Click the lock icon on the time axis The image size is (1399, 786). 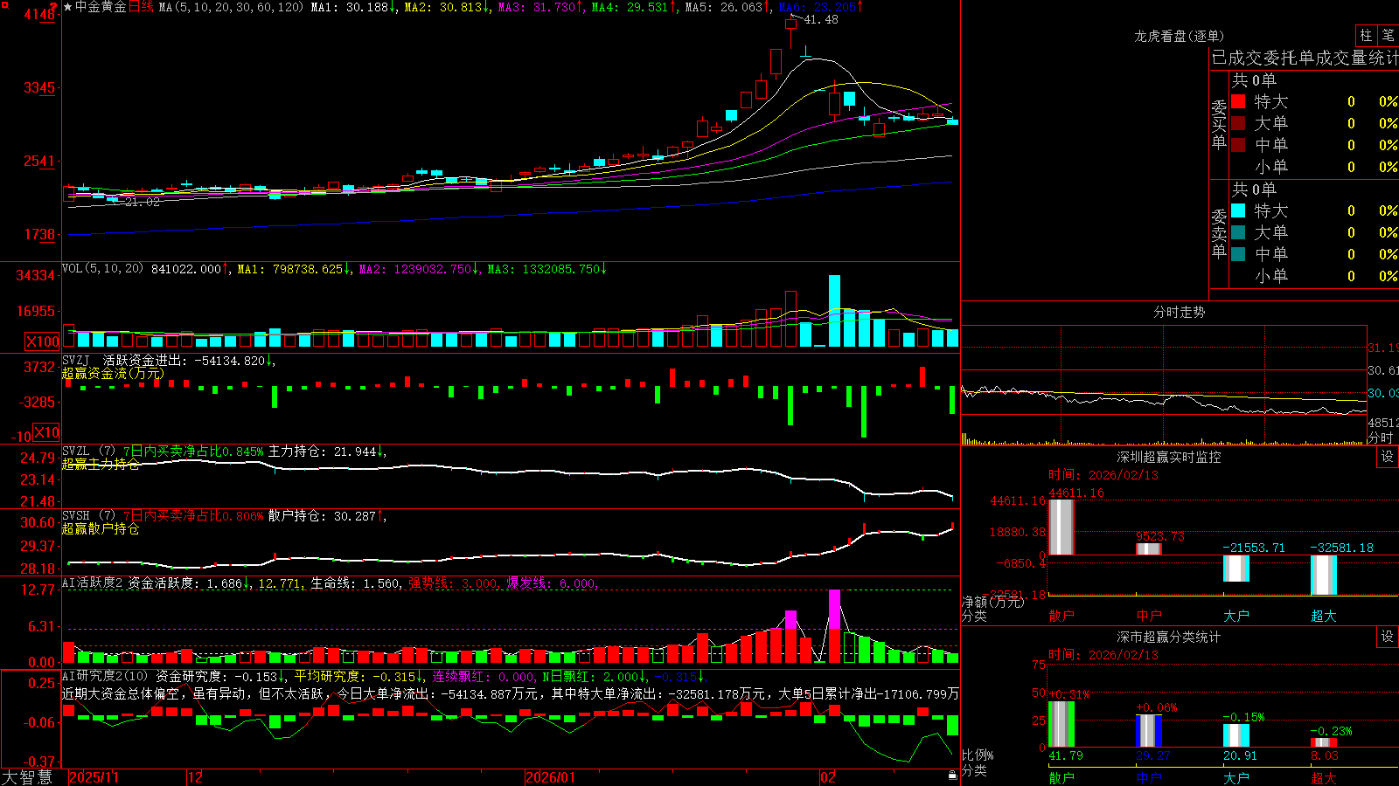(952, 776)
